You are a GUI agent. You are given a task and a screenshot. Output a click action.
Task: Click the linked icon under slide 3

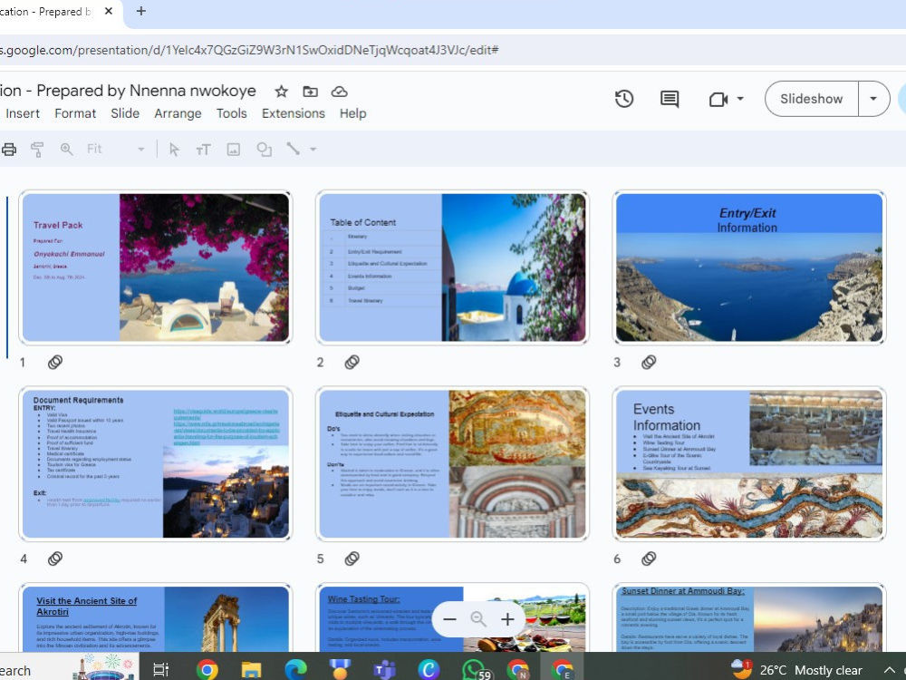pyautogui.click(x=649, y=362)
